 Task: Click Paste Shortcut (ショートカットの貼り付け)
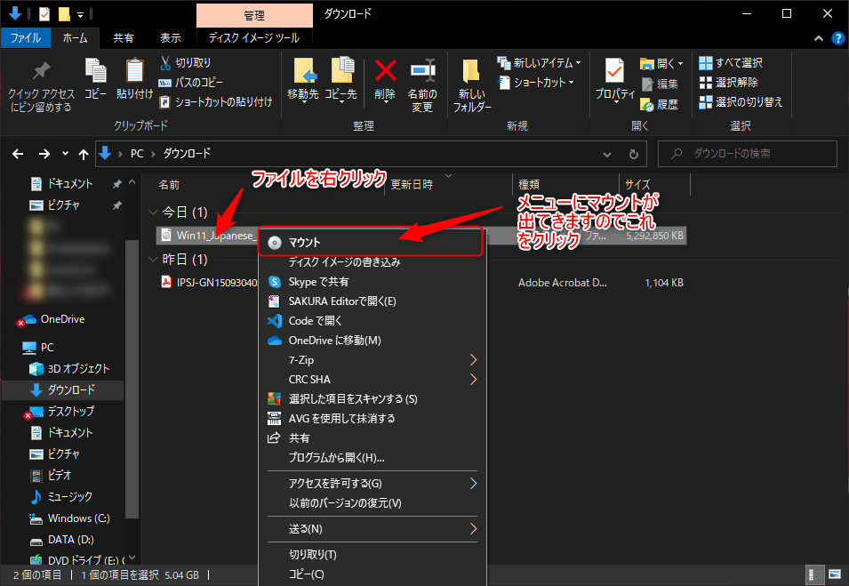pyautogui.click(x=215, y=102)
